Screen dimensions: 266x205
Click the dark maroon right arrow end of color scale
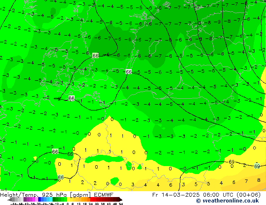(121, 200)
